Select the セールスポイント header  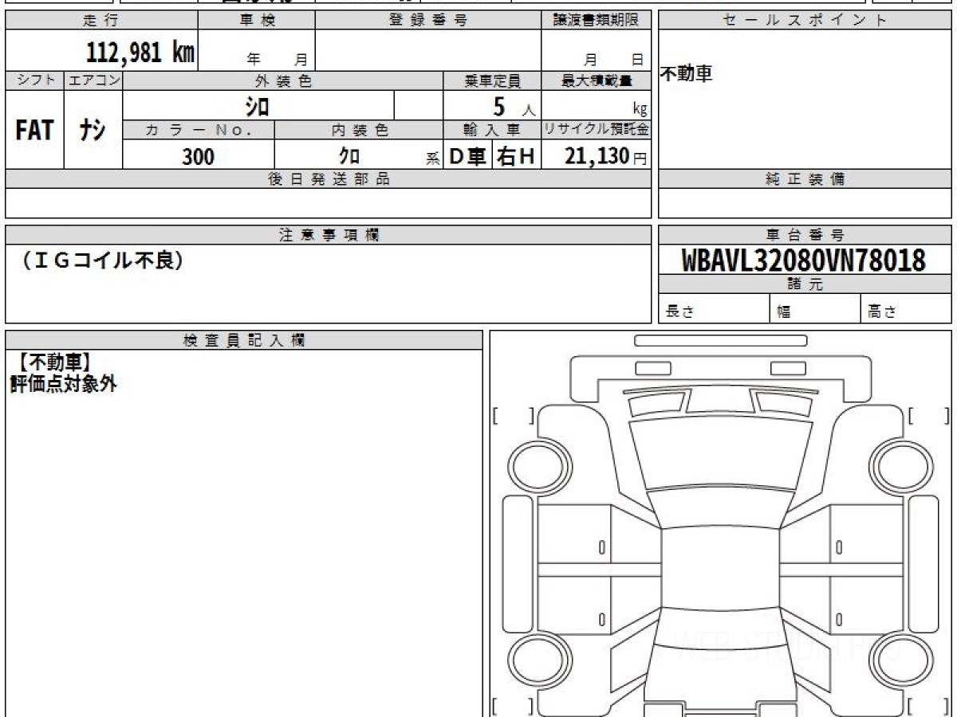(x=805, y=21)
